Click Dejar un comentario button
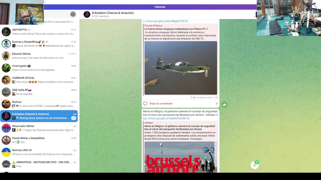 161,103
